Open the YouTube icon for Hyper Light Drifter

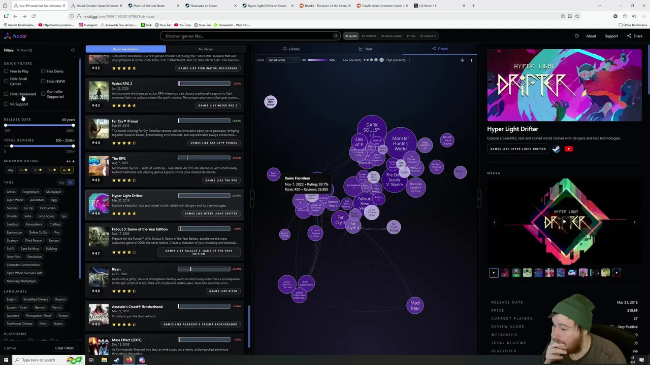(x=569, y=149)
